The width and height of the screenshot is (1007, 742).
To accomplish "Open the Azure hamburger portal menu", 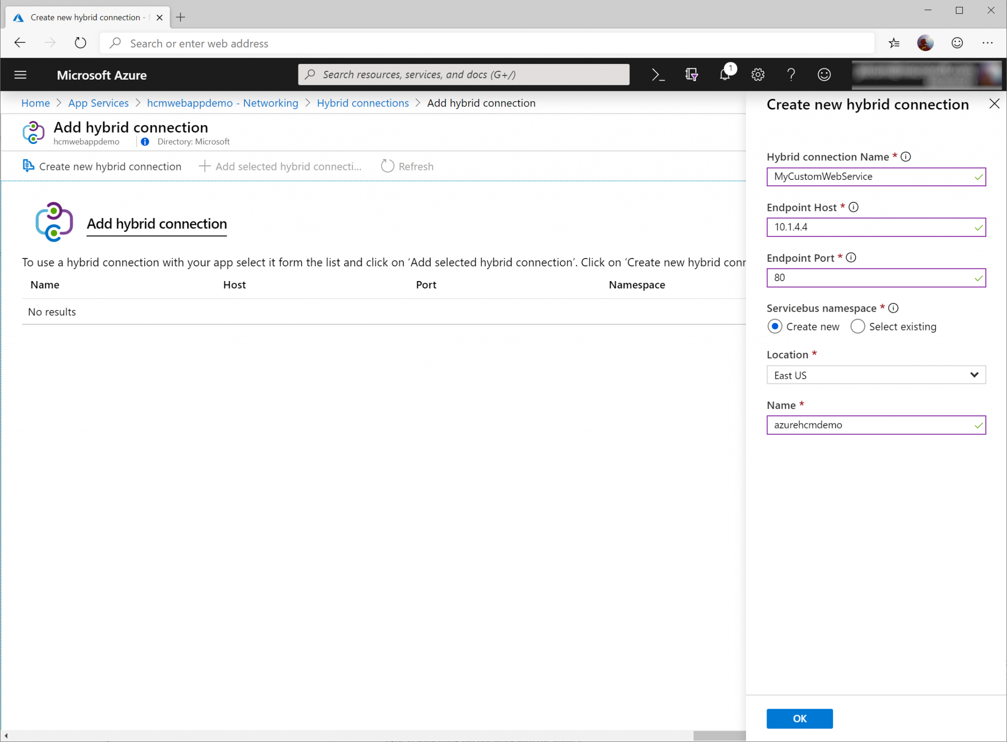I will click(20, 75).
